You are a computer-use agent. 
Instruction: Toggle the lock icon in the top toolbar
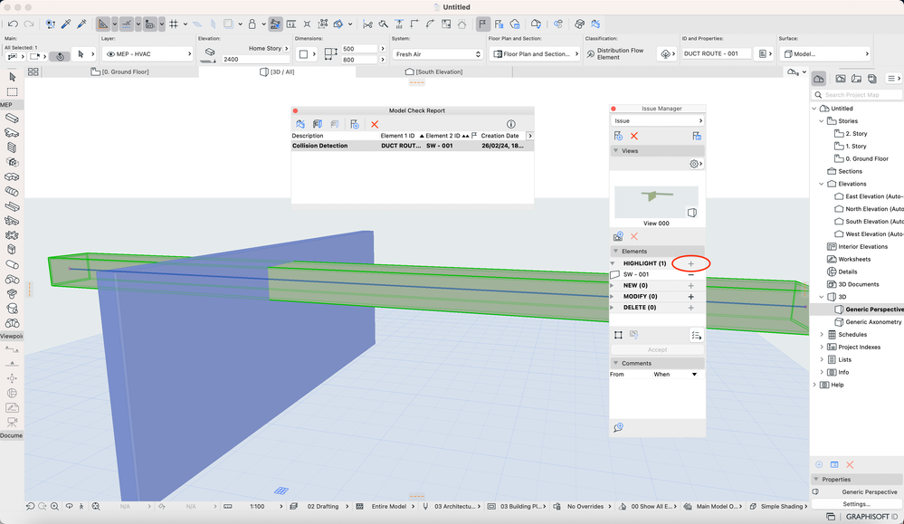point(252,24)
